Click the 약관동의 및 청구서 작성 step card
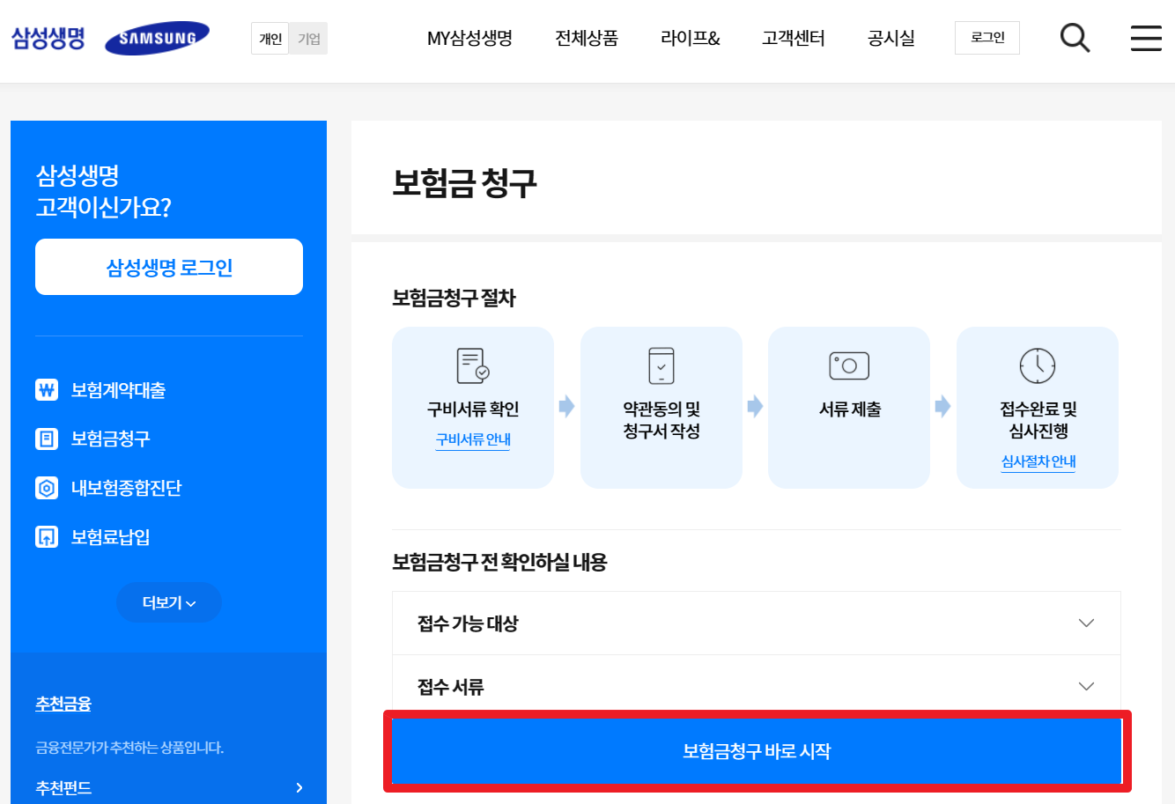The image size is (1175, 804). [661, 408]
